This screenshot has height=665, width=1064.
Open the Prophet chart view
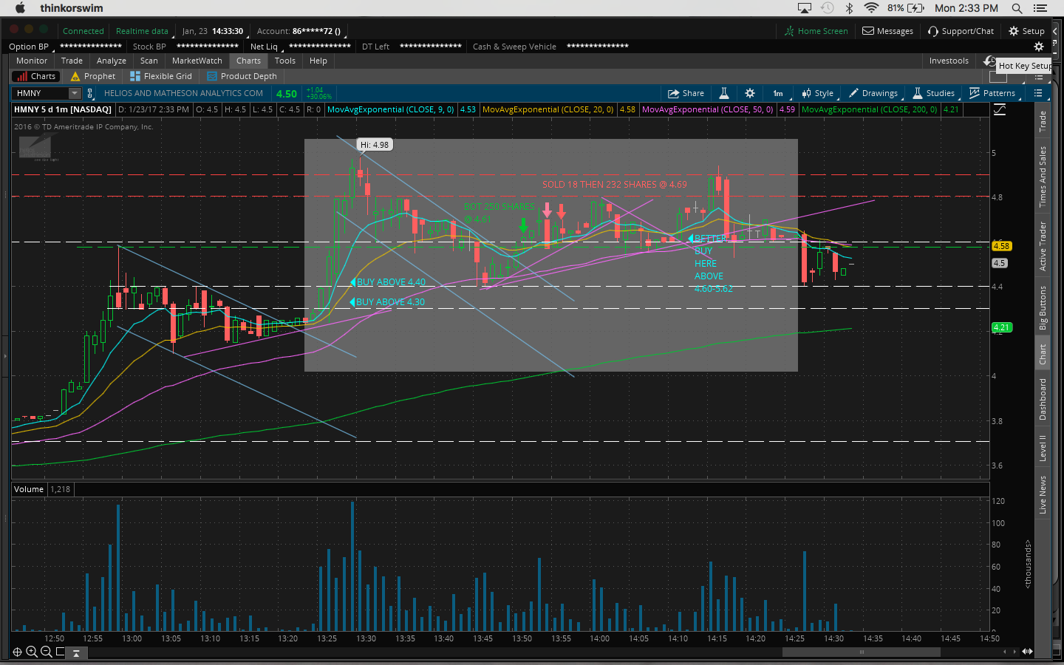coord(93,76)
